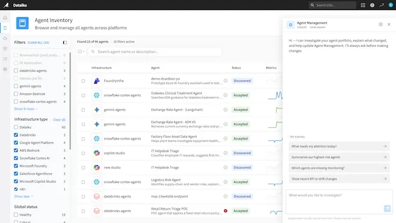
Task: Clear all 10 active filters
Action: pos(38,43)
